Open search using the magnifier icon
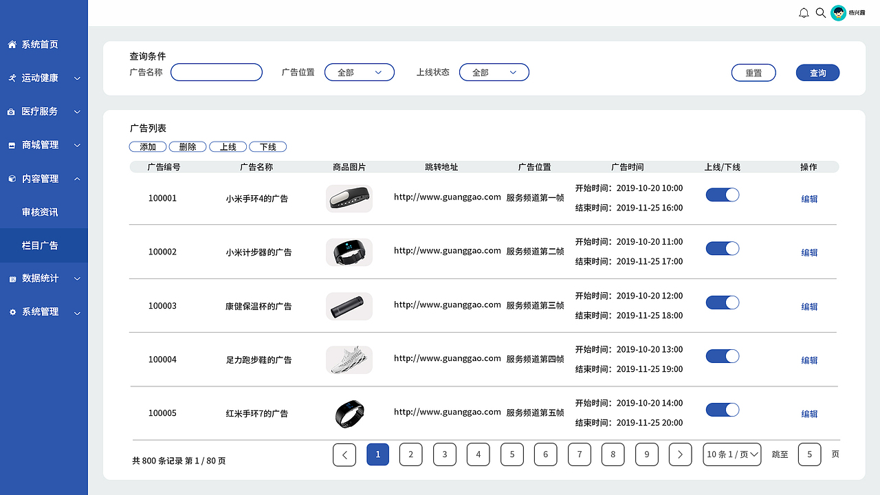The image size is (880, 495). pos(820,12)
